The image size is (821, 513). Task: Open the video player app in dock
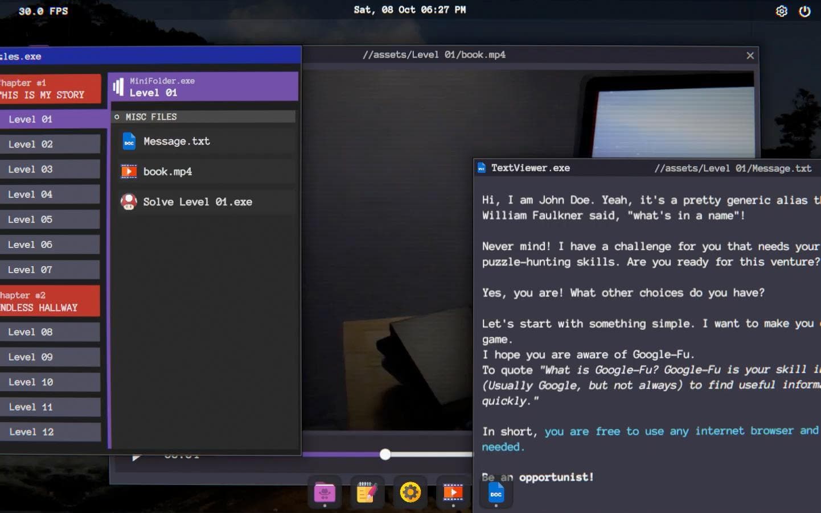coord(453,492)
